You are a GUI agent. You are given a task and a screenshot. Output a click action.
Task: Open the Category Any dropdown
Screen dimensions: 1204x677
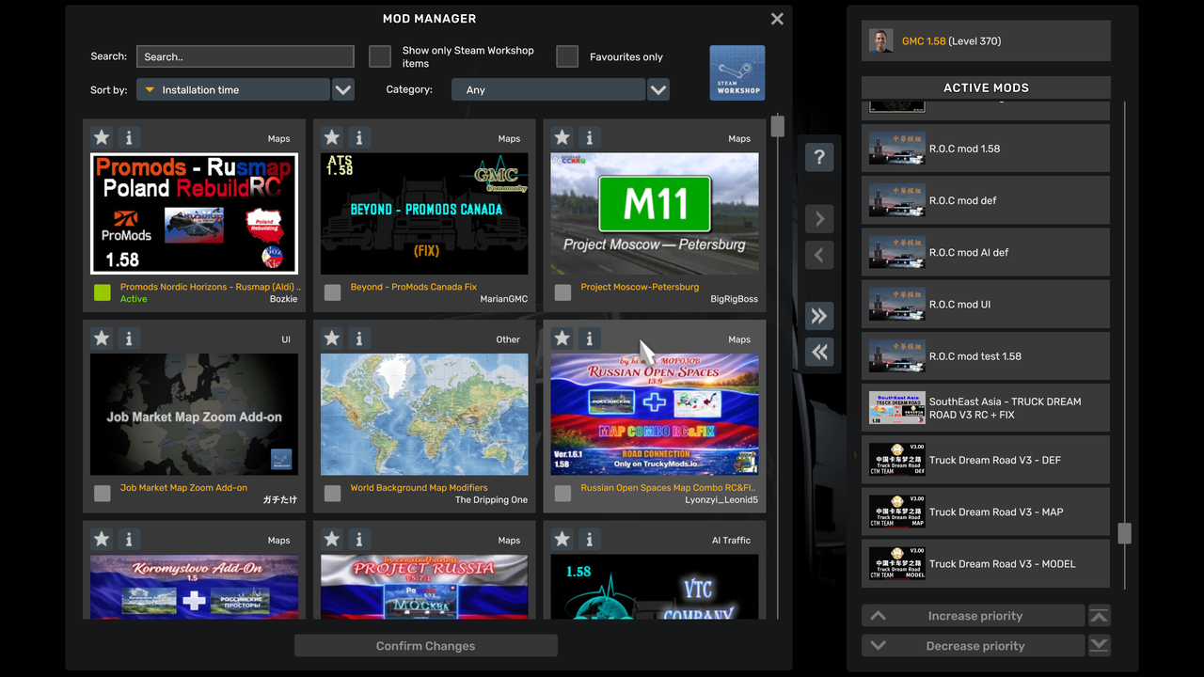(548, 89)
